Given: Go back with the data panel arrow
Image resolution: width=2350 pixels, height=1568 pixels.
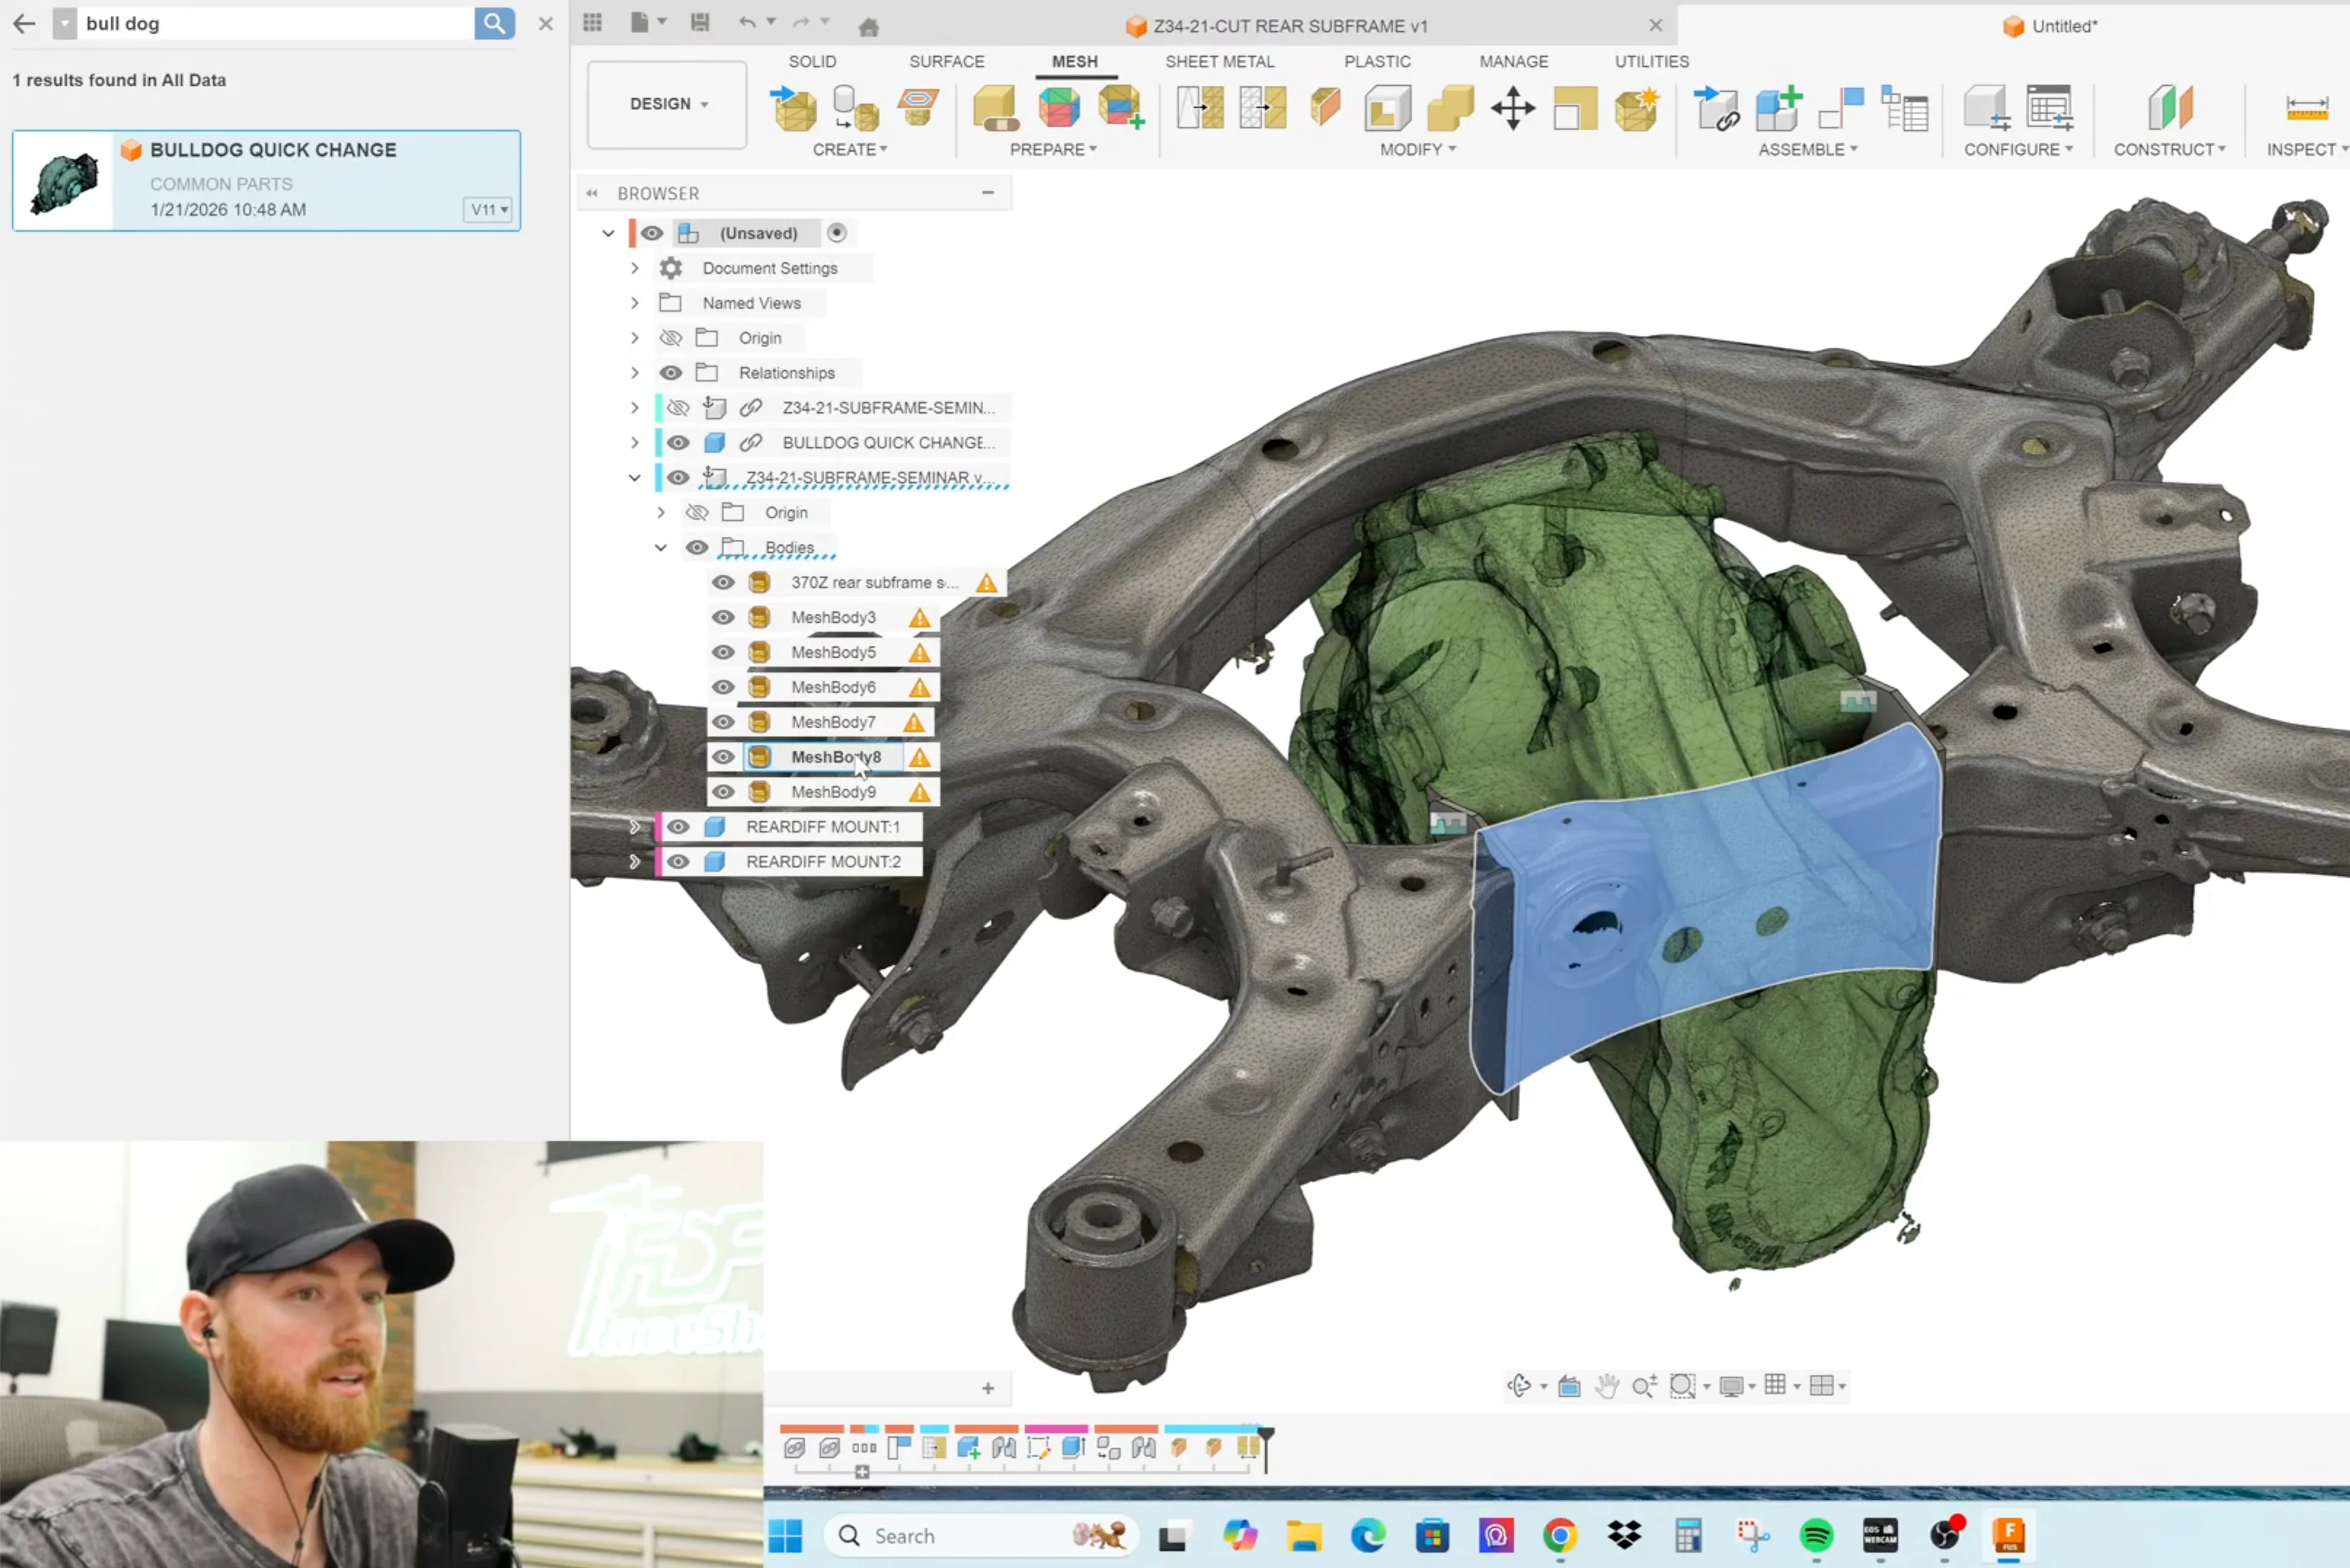Looking at the screenshot, I should click(x=24, y=23).
